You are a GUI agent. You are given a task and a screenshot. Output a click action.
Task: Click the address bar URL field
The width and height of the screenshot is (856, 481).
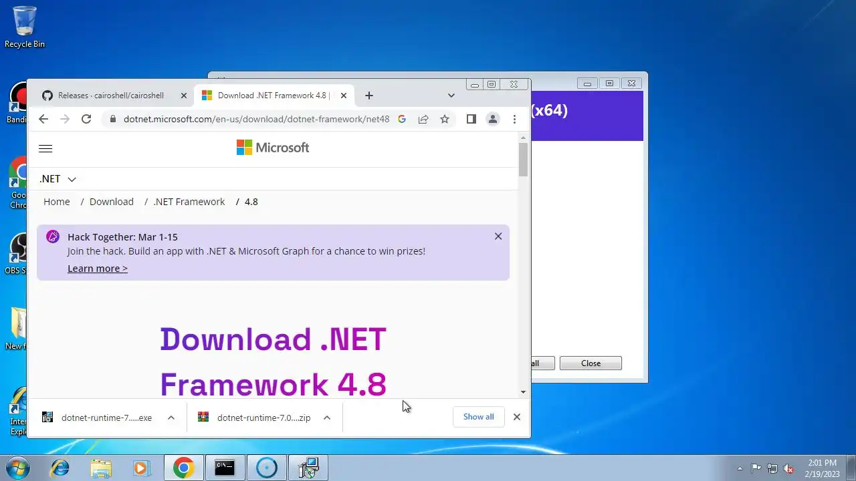(256, 119)
